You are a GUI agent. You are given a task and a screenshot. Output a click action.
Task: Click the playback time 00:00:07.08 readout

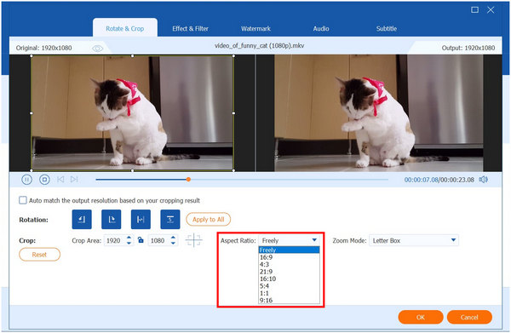coord(421,180)
